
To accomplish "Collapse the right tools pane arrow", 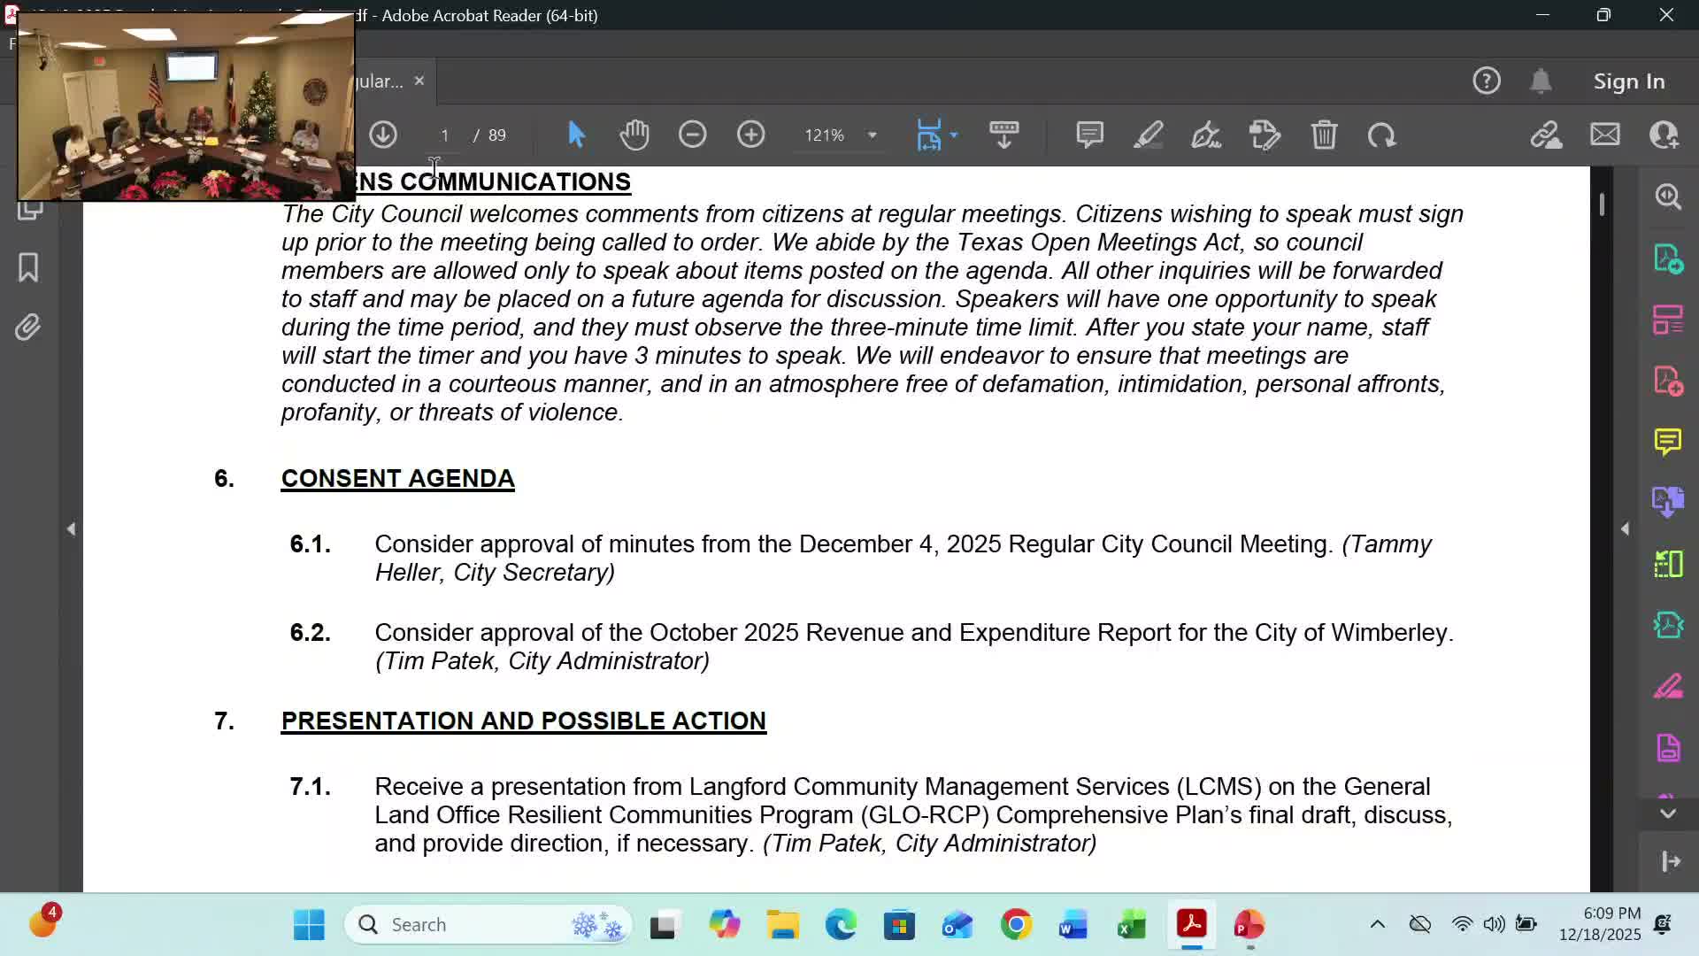I will click(x=1625, y=529).
